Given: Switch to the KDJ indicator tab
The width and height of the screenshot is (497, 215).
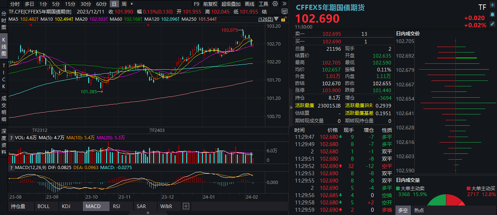Looking at the screenshot, I should click(x=66, y=206).
